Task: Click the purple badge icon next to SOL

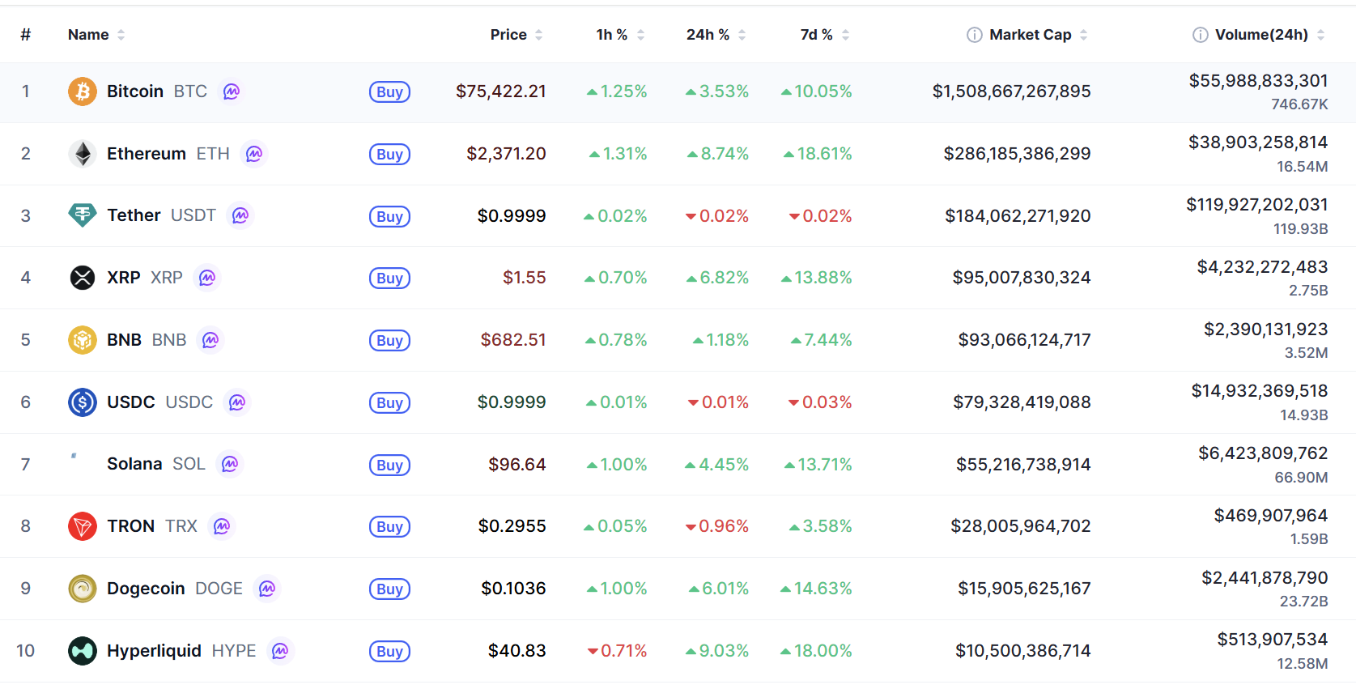Action: 230,464
